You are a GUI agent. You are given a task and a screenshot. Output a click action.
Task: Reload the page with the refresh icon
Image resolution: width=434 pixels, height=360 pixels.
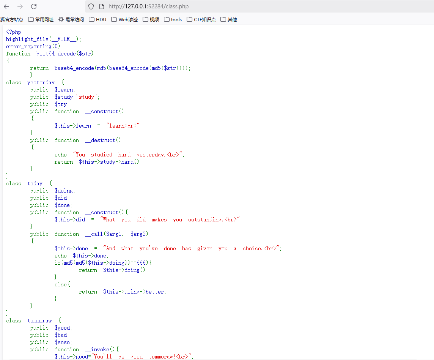(x=34, y=6)
